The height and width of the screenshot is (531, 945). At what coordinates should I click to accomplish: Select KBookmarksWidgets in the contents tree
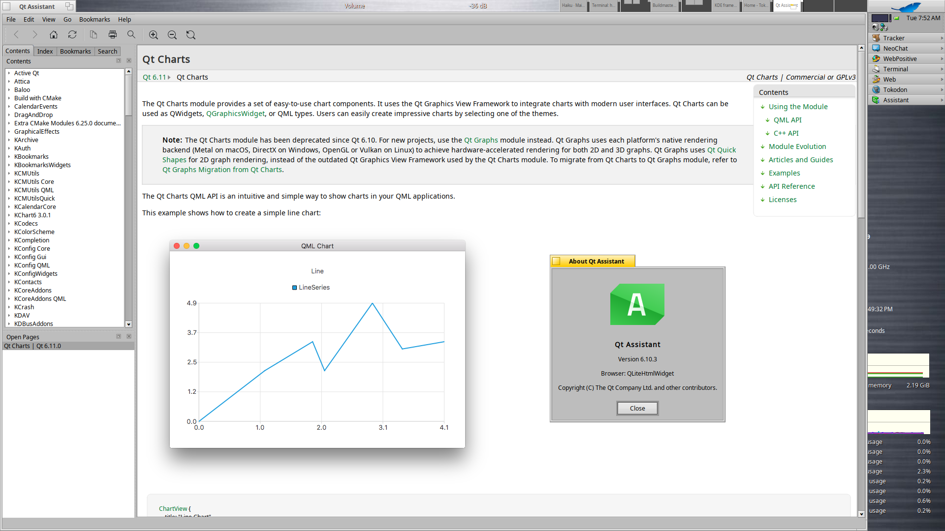[42, 165]
